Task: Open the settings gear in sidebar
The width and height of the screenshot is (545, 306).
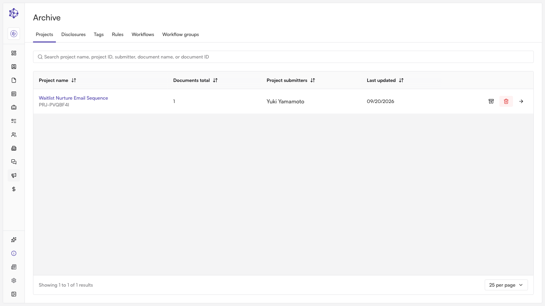Action: (x=14, y=280)
